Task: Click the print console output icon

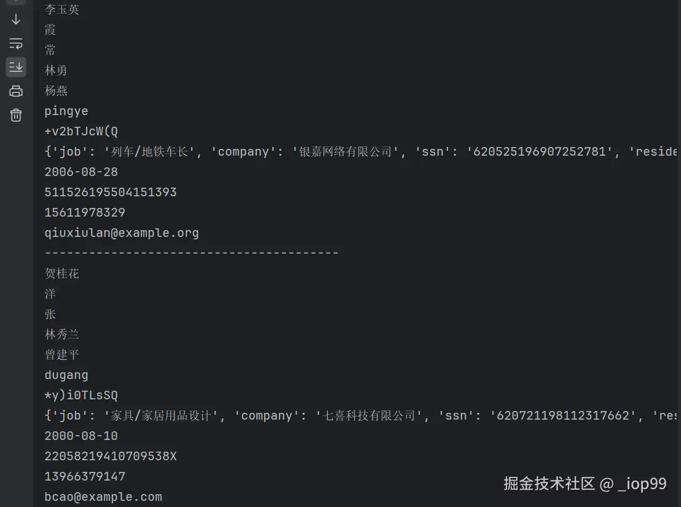Action: coord(16,91)
